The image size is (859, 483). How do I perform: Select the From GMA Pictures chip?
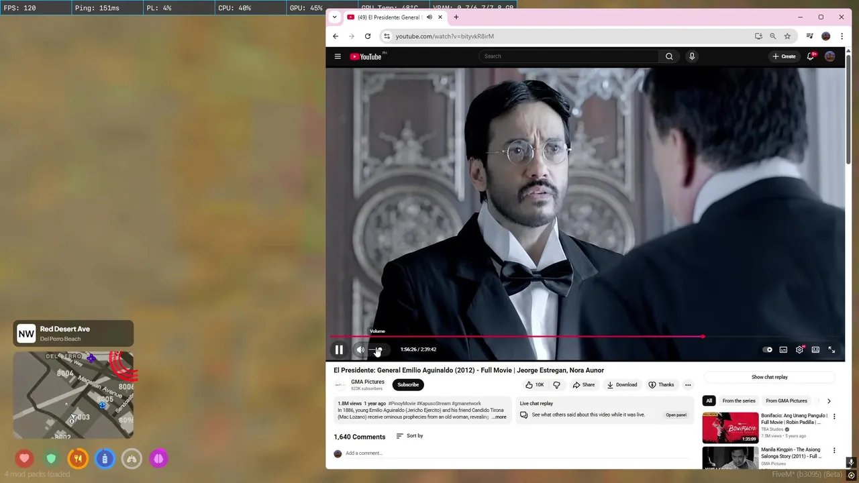pyautogui.click(x=787, y=401)
